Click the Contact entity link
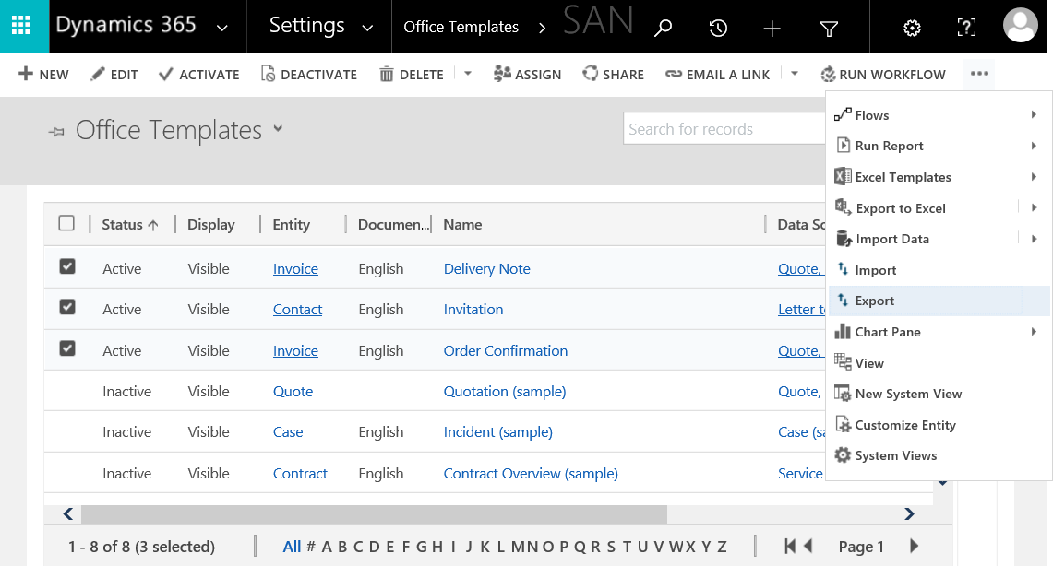The width and height of the screenshot is (1053, 566). point(297,310)
